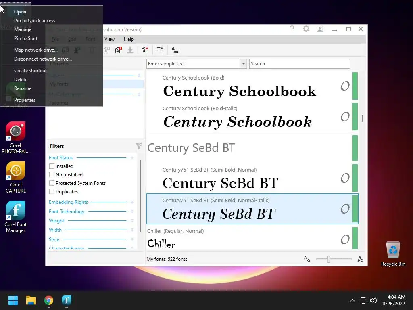Open Corel Font Manager desktop icon
Screen dimensions: 413x310
click(16, 217)
